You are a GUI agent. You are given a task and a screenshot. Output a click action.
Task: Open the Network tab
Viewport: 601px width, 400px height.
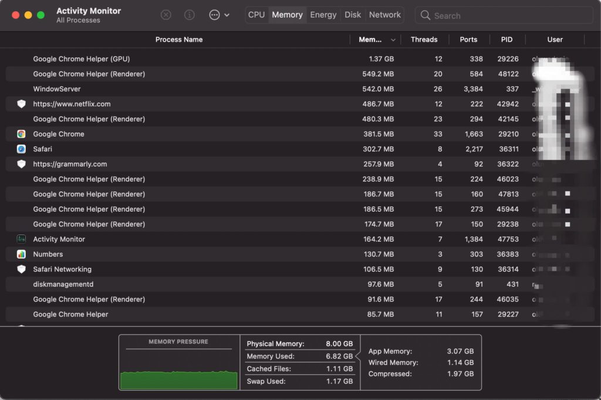pos(385,15)
